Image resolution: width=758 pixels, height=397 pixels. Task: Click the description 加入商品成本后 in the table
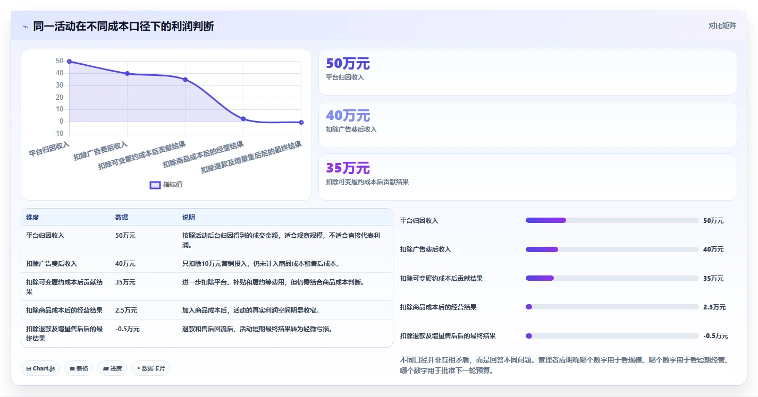pyautogui.click(x=251, y=310)
